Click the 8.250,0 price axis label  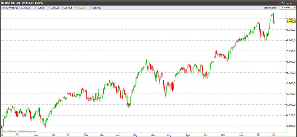pyautogui.click(x=291, y=72)
